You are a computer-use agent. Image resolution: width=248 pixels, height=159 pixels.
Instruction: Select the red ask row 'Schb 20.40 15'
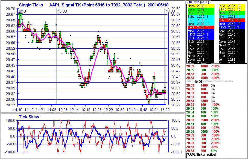(x=232, y=20)
